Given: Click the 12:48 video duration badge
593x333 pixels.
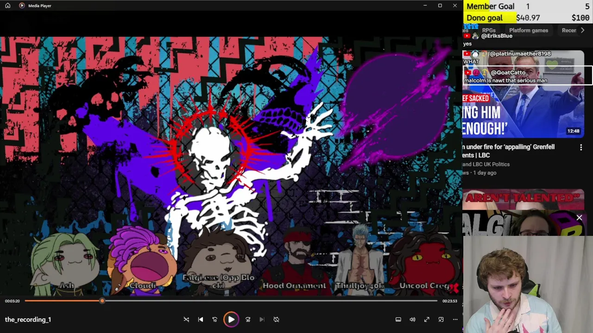Looking at the screenshot, I should [x=574, y=131].
